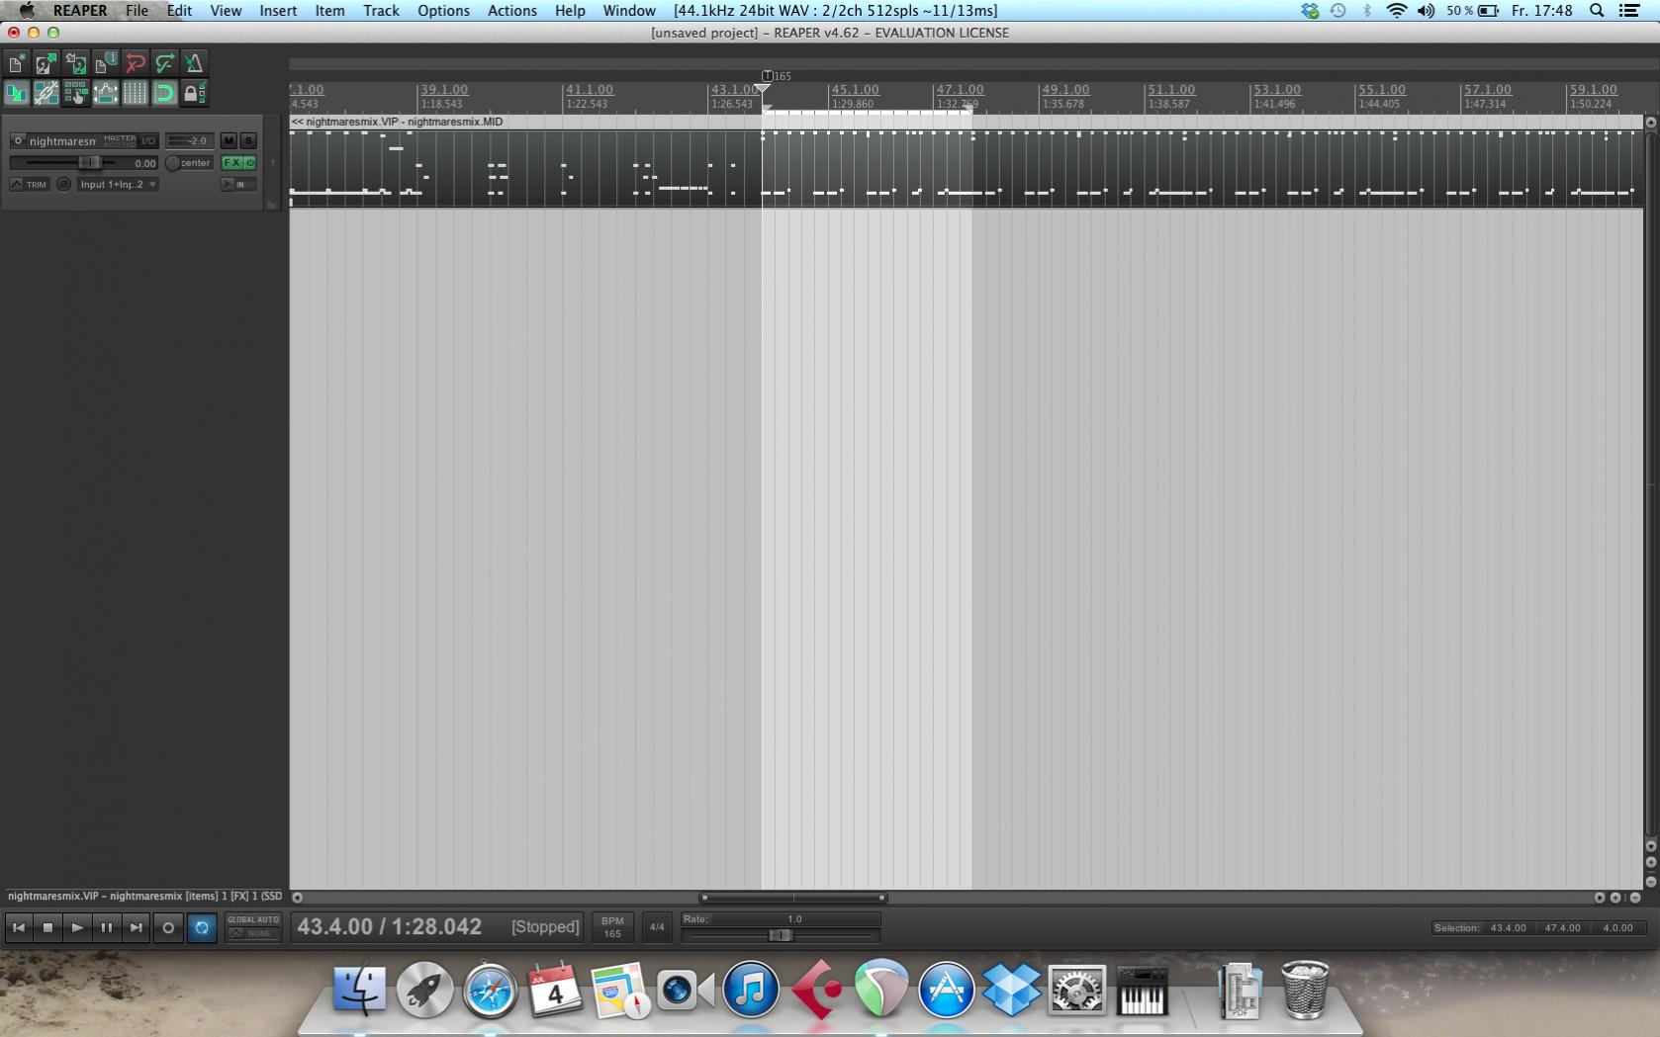The image size is (1660, 1037).
Task: Pause playback with the Pause button
Action: point(107,927)
